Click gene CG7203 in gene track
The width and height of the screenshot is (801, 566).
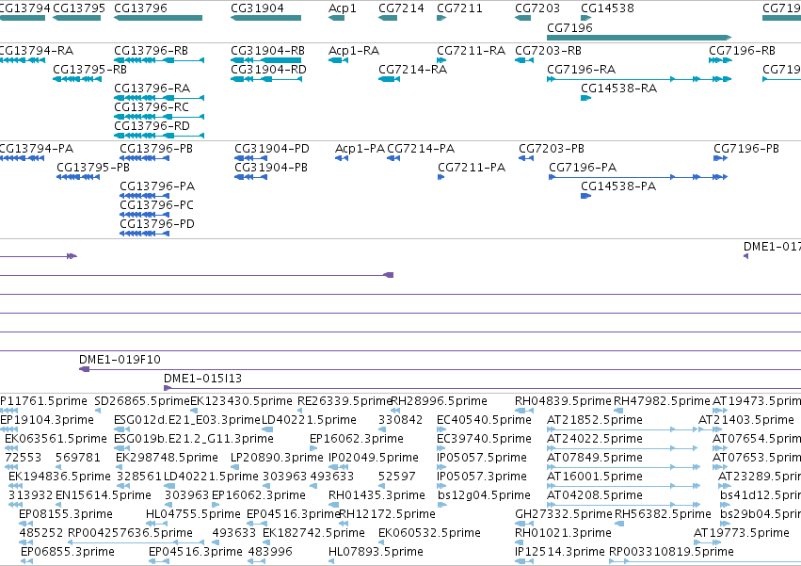coord(522,18)
